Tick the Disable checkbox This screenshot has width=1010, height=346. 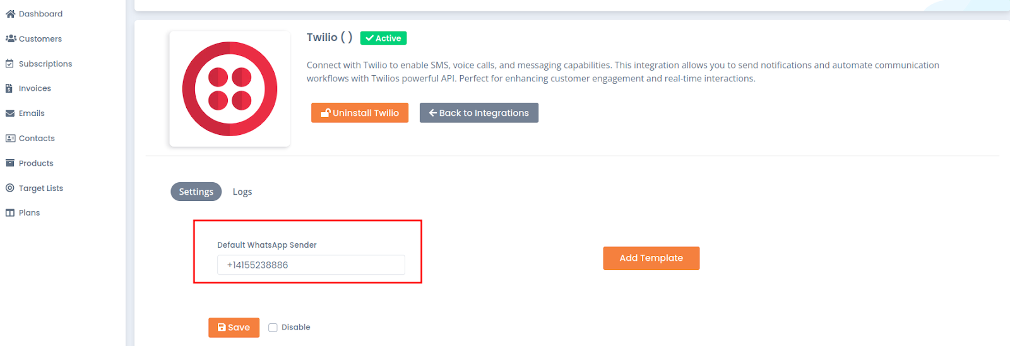pos(273,328)
